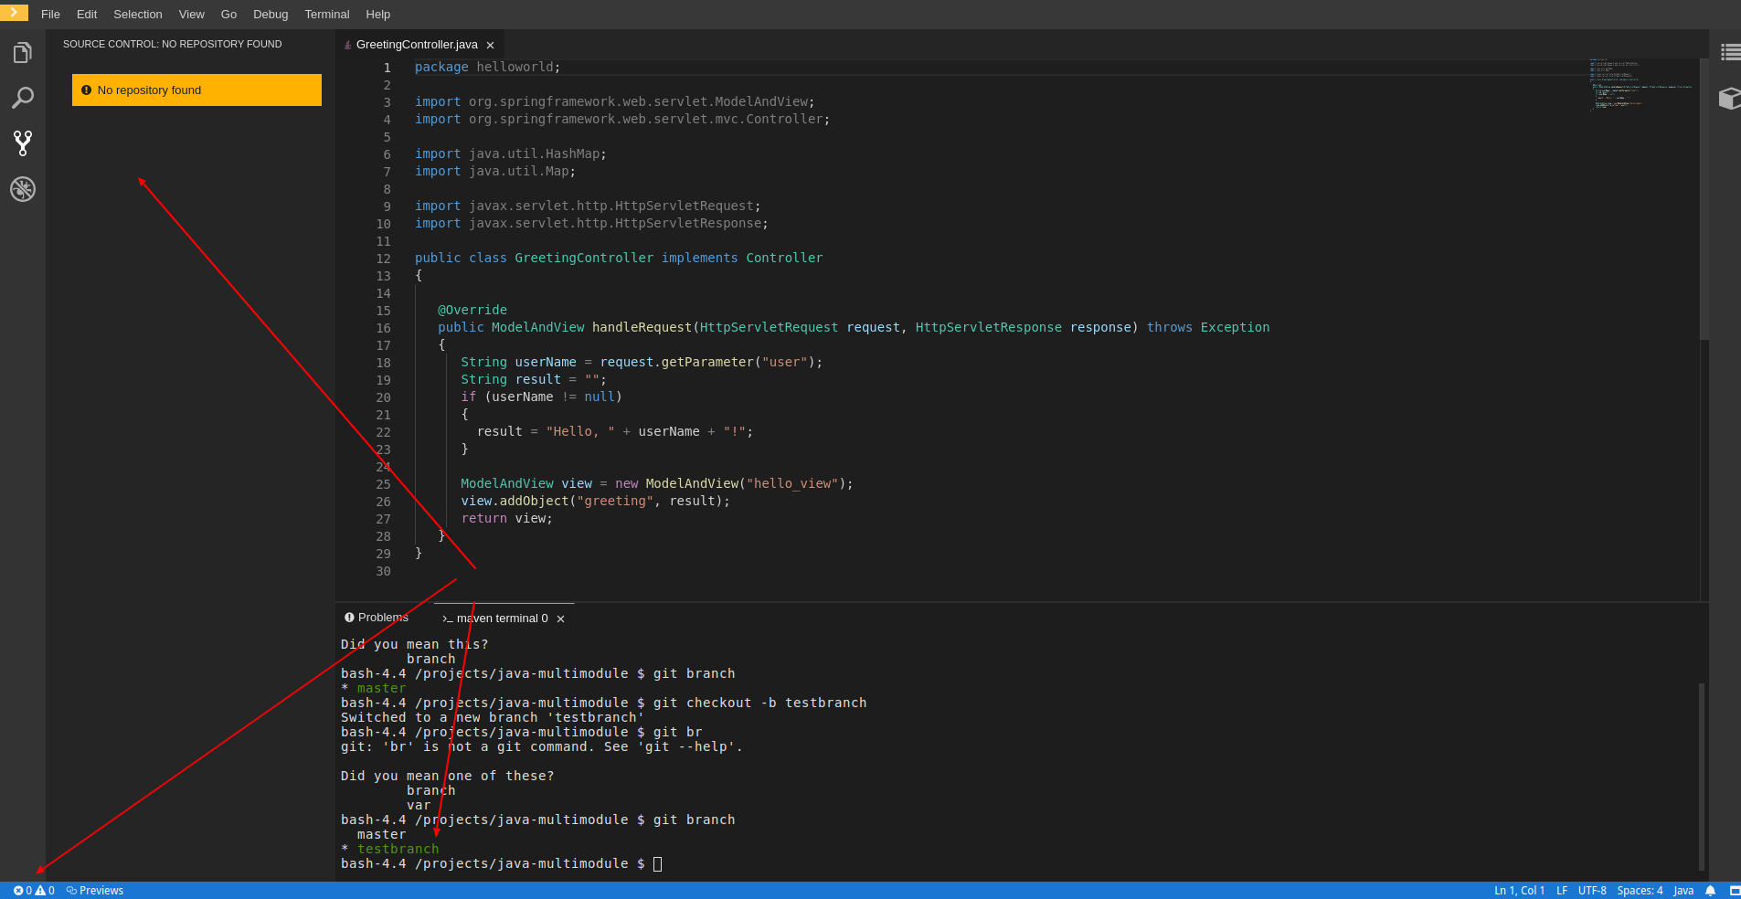
Task: Change file encoding by clicking UTF-8
Action: pos(1593,891)
